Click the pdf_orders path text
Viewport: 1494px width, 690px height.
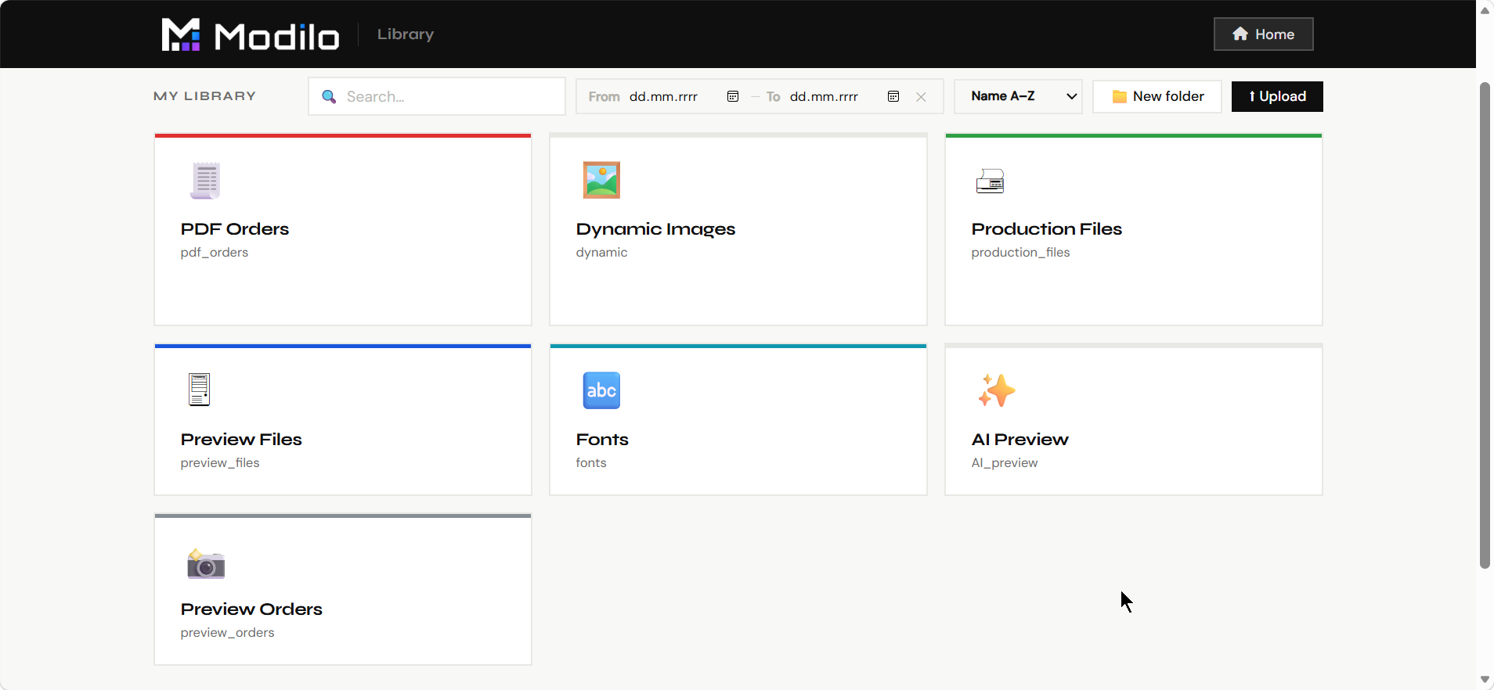(215, 253)
